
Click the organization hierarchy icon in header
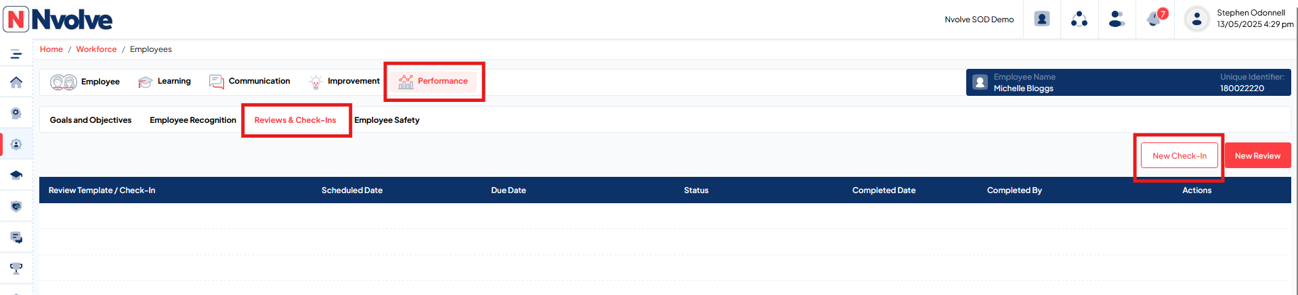point(1079,19)
